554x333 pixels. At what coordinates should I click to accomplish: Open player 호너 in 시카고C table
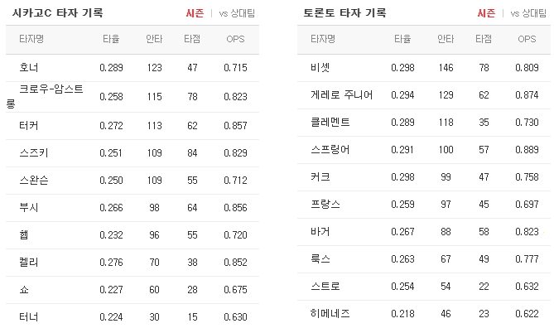click(29, 68)
